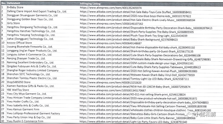Open the Cute-Baby-Shark-Party-Supplies-Tableware listing link
223x124 pixels.
(140, 67)
